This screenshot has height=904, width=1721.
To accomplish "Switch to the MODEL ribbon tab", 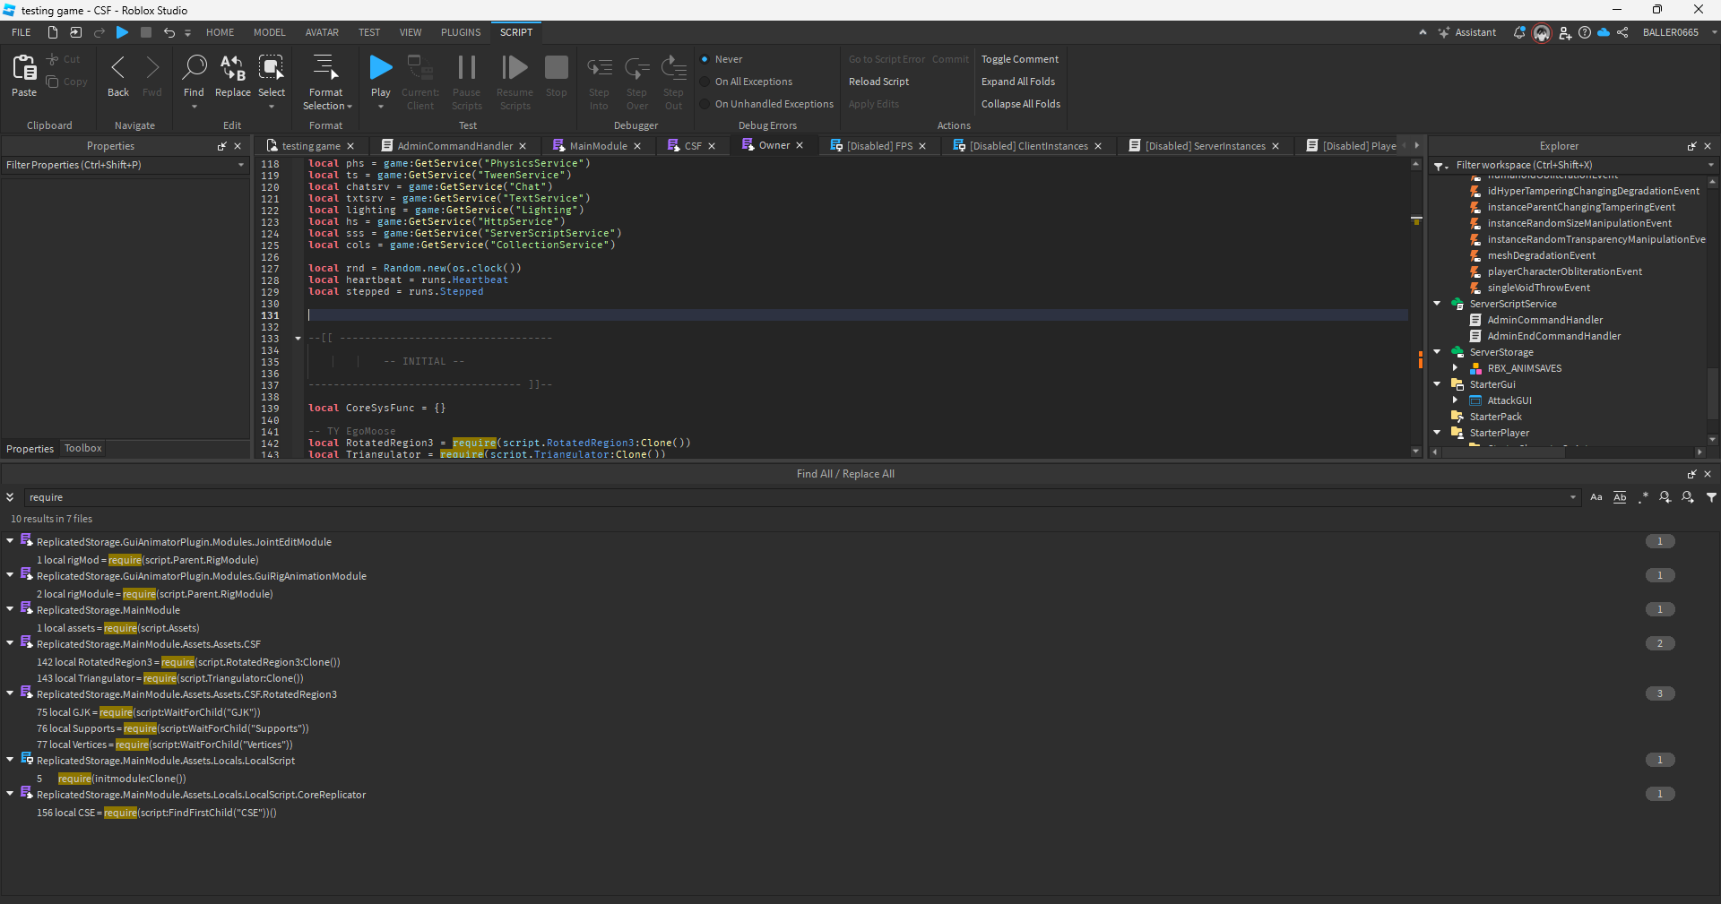I will point(269,31).
